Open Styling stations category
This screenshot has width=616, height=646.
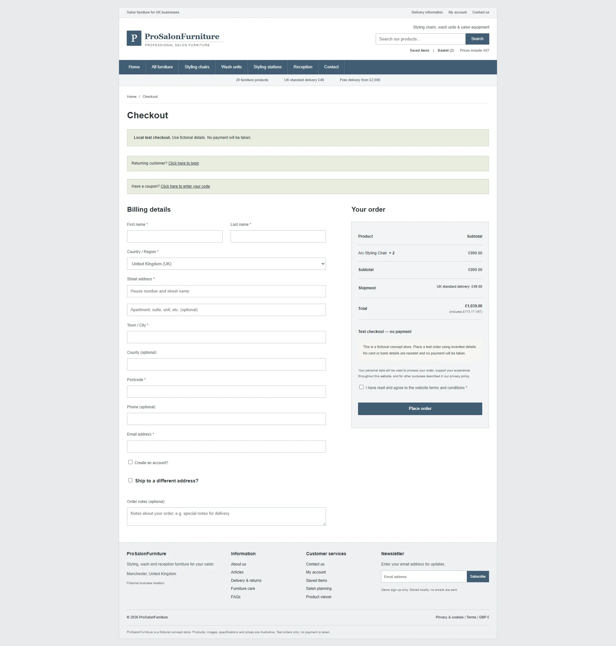(268, 67)
